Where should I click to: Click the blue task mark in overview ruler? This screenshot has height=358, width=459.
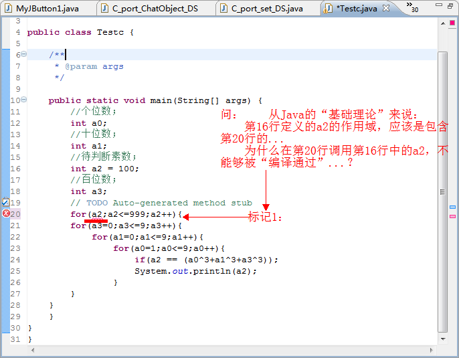[453, 208]
